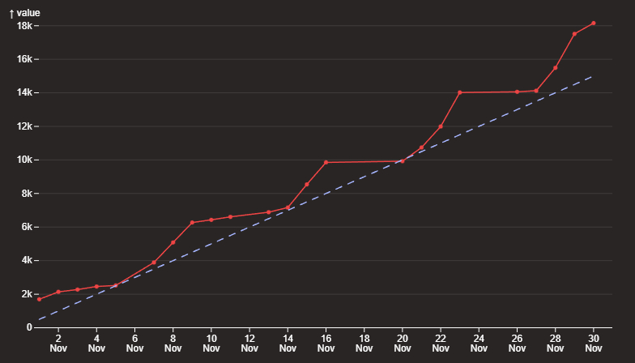635x363 pixels.
Task: Click the red data point at 11 Nov
Action: pyautogui.click(x=230, y=216)
